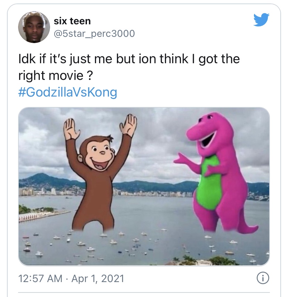
Task: Click the "six teen" display name
Action: (72, 21)
